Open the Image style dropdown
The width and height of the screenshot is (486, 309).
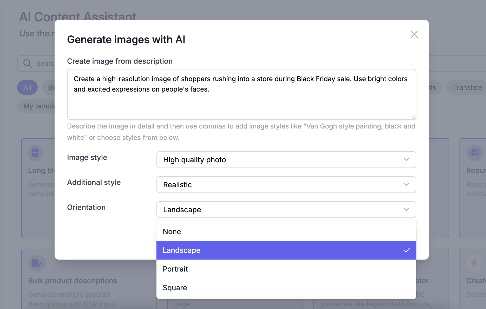[x=286, y=160]
